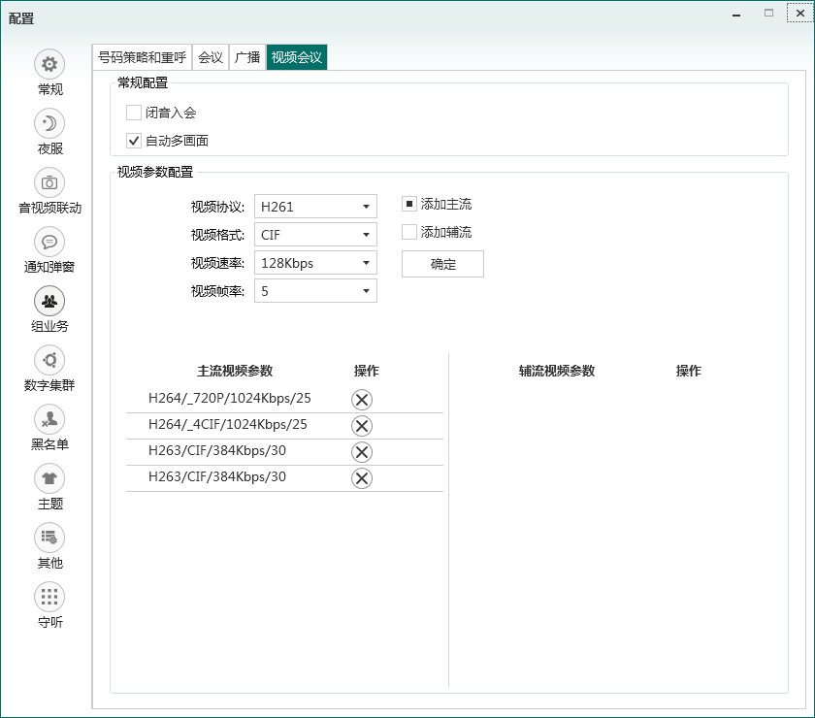Select the 守听 grid icon
Viewport: 815px width, 718px height.
[x=49, y=597]
